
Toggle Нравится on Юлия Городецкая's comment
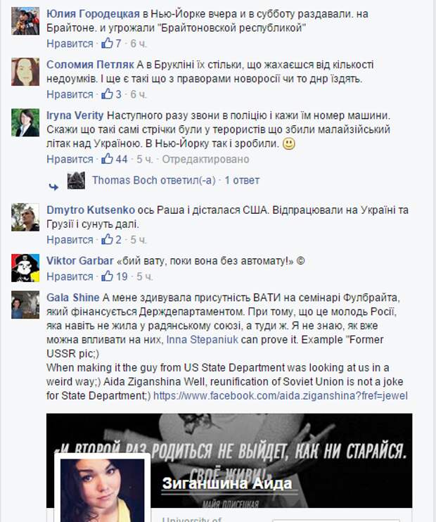70,44
